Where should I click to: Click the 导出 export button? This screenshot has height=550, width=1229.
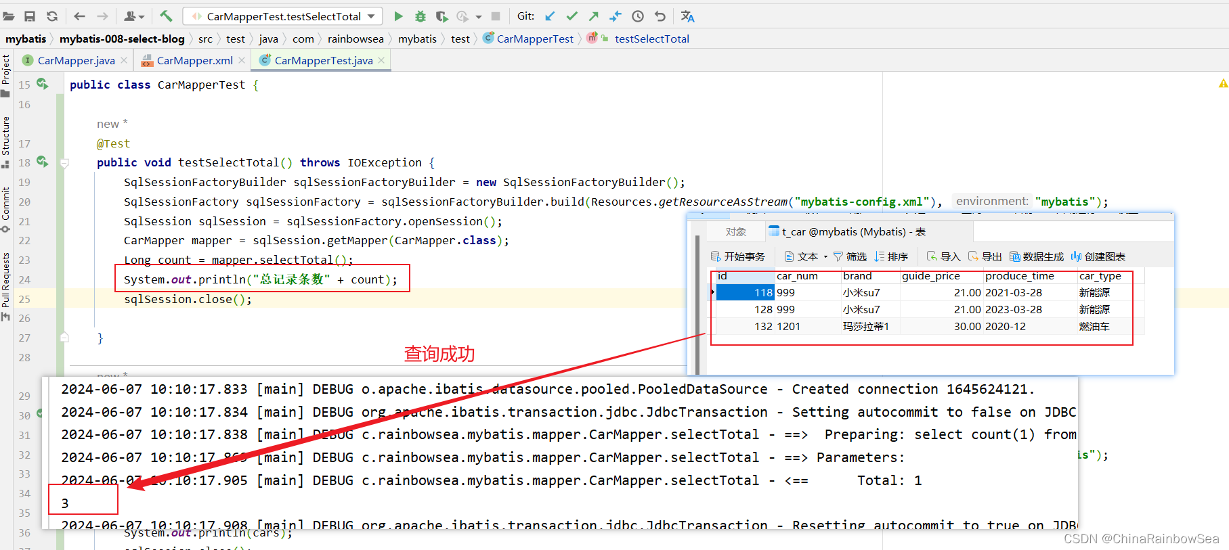(985, 257)
